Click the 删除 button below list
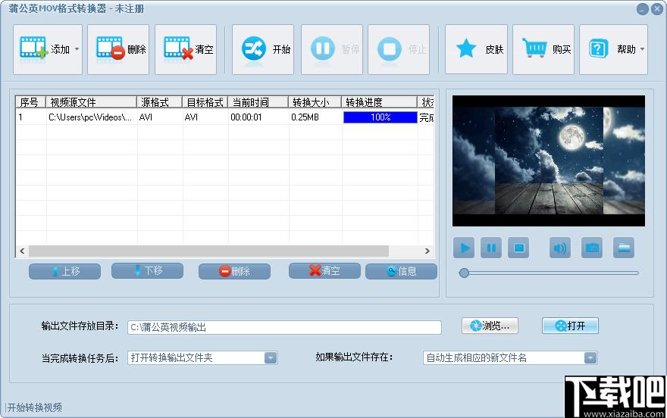Screen dimensions: 667x418 [x=234, y=271]
